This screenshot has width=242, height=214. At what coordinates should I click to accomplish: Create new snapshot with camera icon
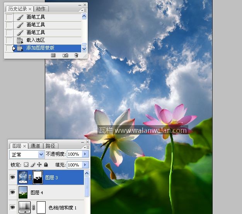(x=65, y=55)
